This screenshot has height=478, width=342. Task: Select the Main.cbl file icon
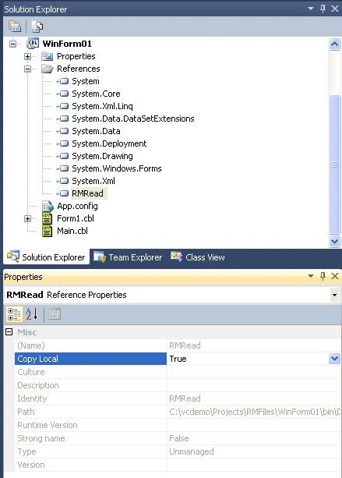47,231
